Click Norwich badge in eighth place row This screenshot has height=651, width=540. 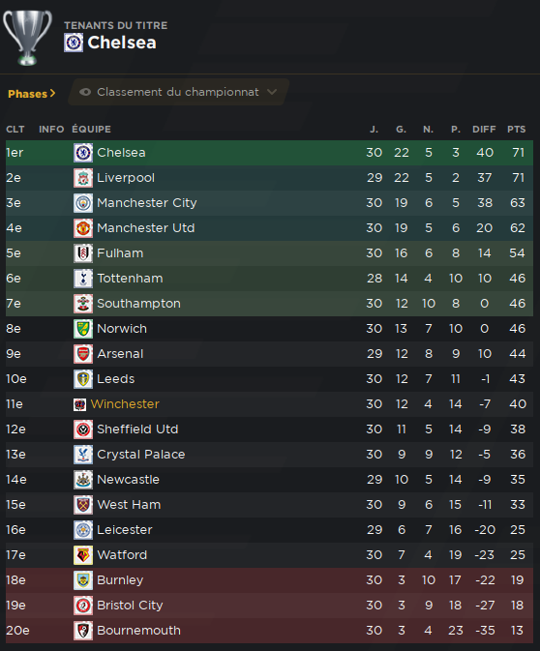[x=83, y=329]
